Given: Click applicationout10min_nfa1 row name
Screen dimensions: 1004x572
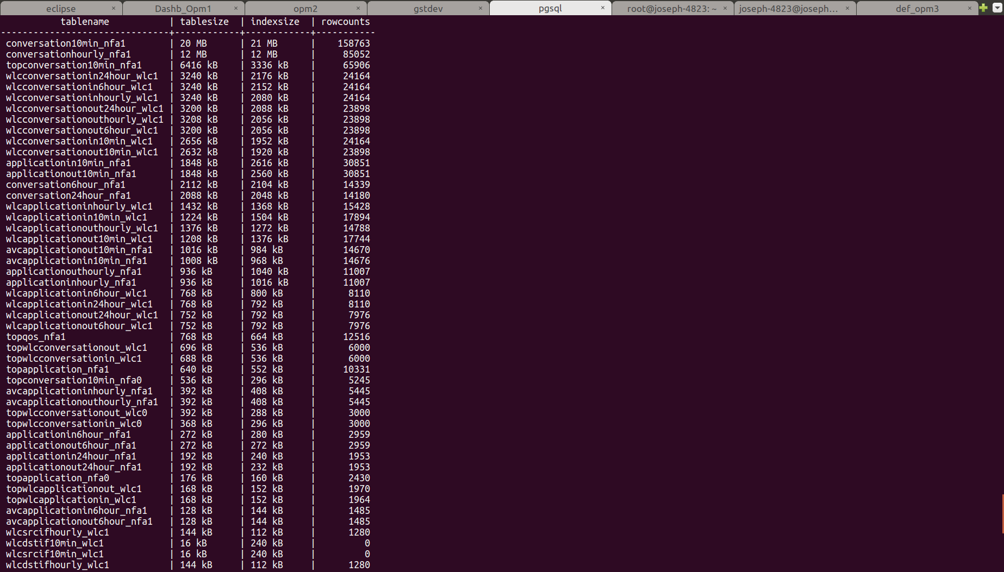Looking at the screenshot, I should (x=71, y=174).
